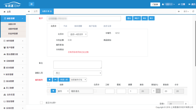Click the blue plus button above service table
This screenshot has width=196, height=110.
(x=50, y=80)
